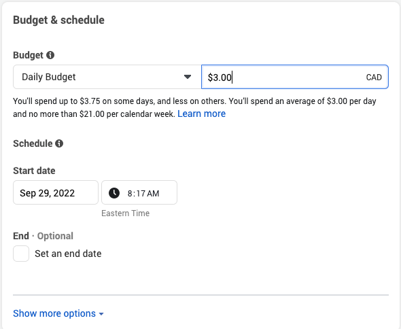The height and width of the screenshot is (329, 401).
Task: Click the End Optional label
Action: pos(43,236)
